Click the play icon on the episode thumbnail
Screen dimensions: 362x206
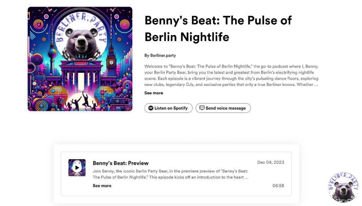77,167
